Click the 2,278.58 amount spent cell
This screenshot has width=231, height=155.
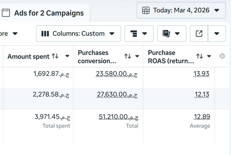(51, 94)
